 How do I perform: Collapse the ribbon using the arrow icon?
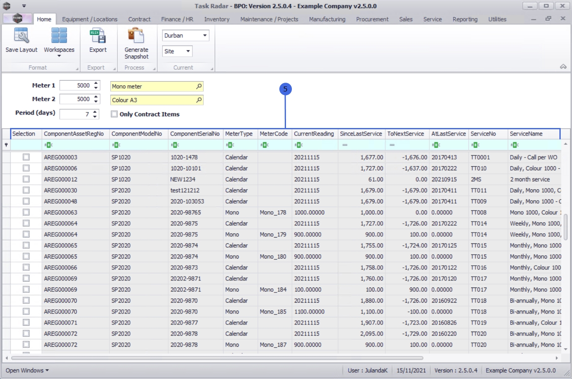563,67
